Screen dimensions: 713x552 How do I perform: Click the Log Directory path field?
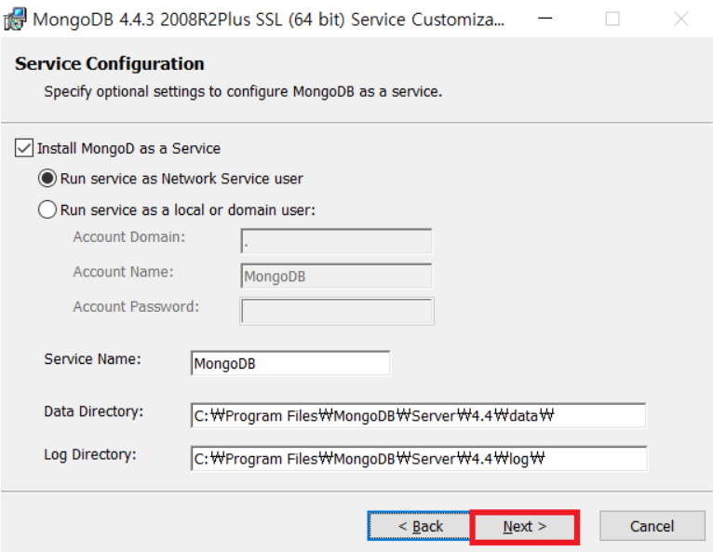[x=419, y=458]
